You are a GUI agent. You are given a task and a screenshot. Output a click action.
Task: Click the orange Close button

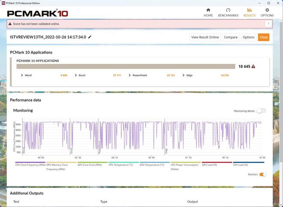(264, 37)
